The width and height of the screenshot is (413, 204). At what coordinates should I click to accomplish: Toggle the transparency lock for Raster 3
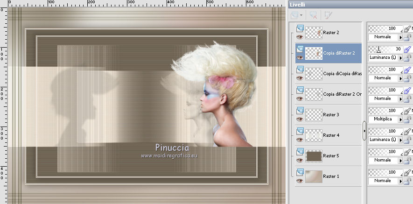click(407, 120)
